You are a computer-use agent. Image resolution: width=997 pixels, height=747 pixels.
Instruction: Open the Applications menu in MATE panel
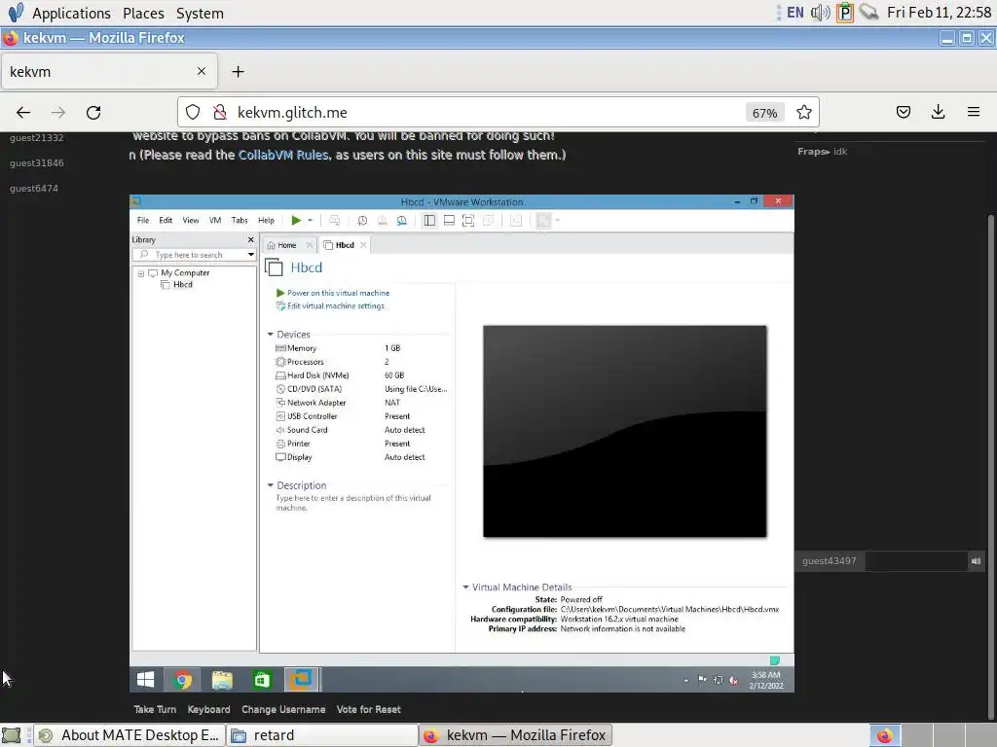71,13
